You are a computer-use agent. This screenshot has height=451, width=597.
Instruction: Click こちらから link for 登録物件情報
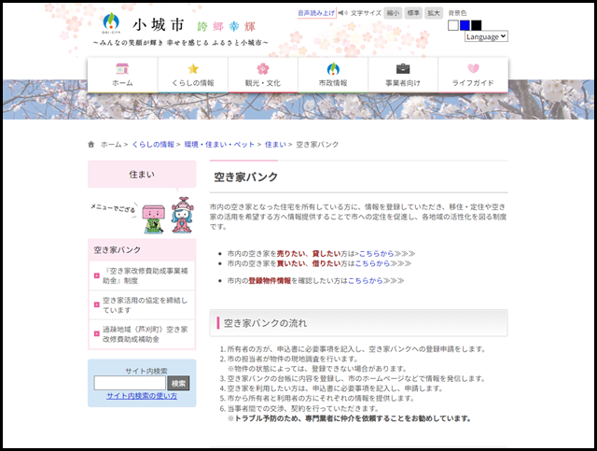click(365, 280)
